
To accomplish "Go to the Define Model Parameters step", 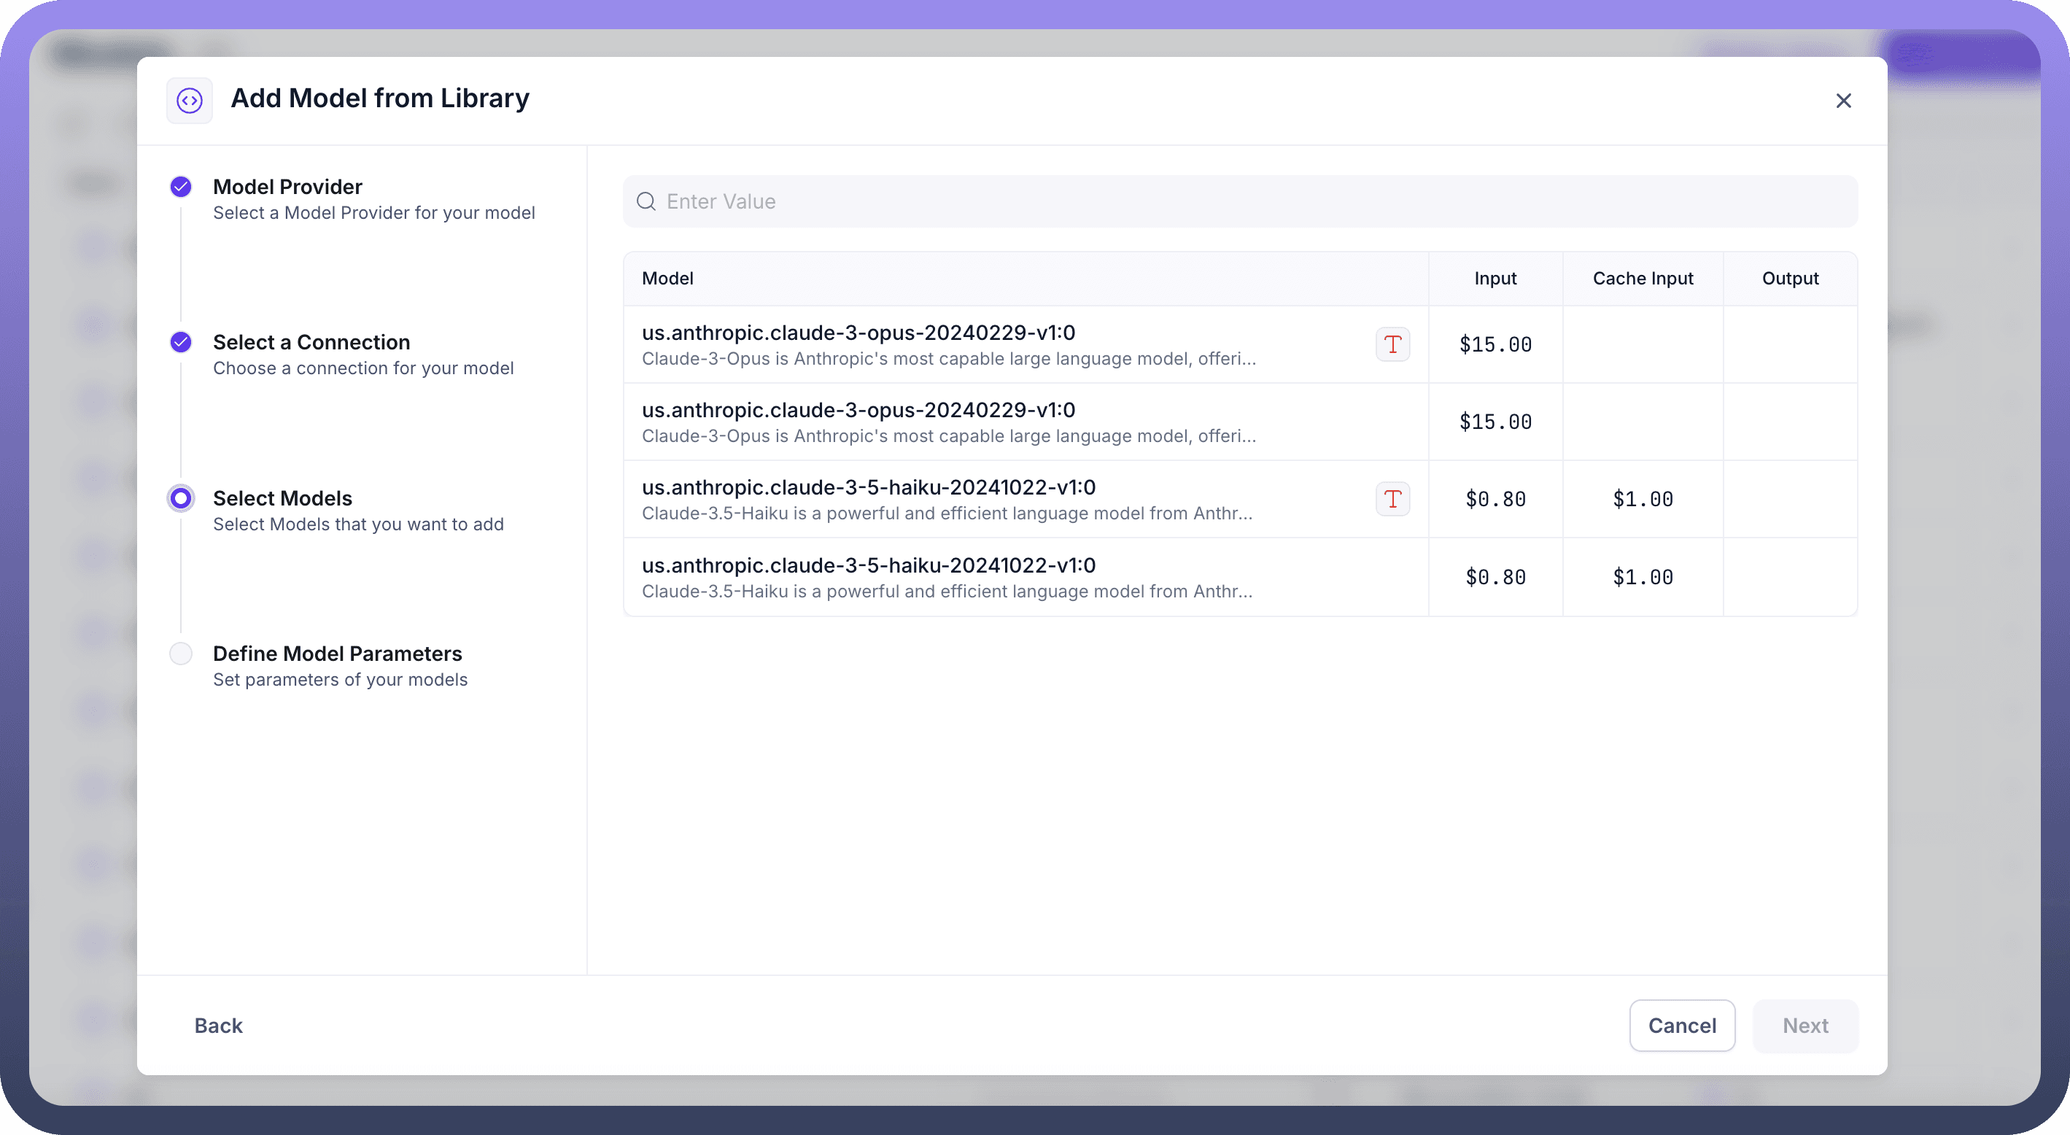I will point(337,654).
